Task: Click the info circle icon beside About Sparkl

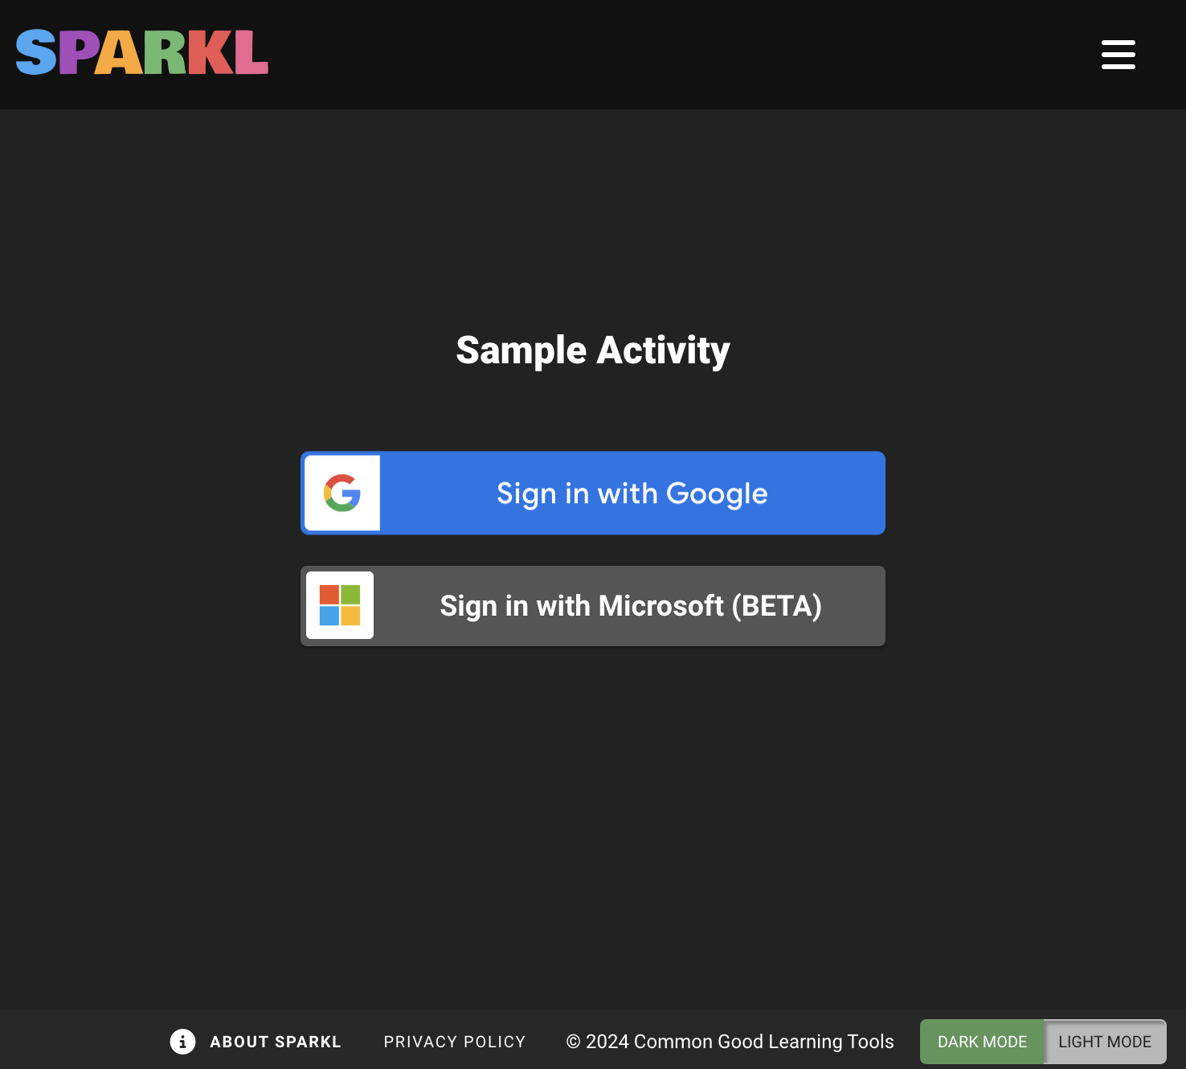Action: tap(182, 1042)
